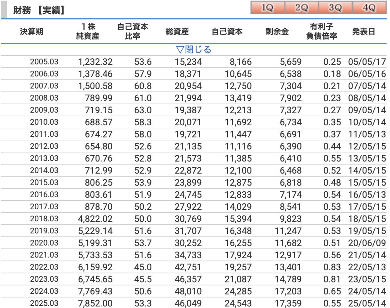The height and width of the screenshot is (308, 390).
Task: Click surplus value 17,359
Action: tap(288, 303)
